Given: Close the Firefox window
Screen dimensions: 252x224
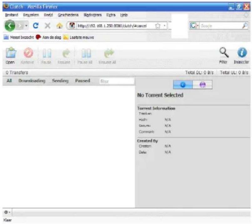Looking at the screenshot, I should pyautogui.click(x=246, y=7).
